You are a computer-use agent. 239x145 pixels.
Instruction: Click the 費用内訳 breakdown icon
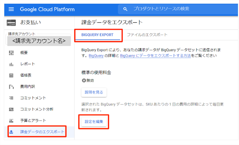(11, 87)
